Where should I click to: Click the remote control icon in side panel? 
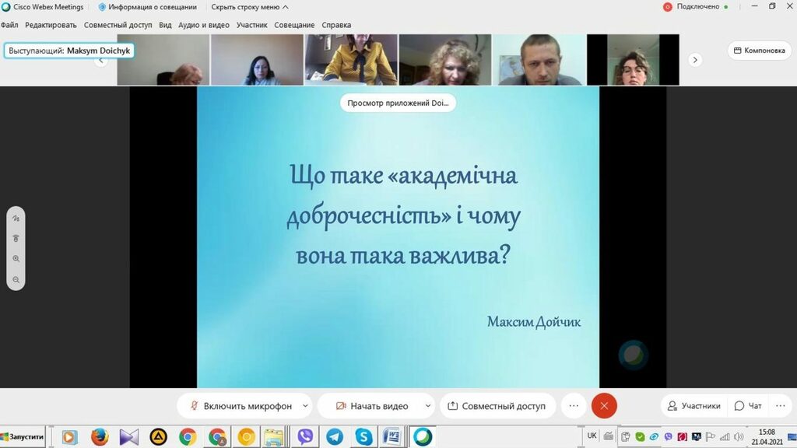coord(16,239)
